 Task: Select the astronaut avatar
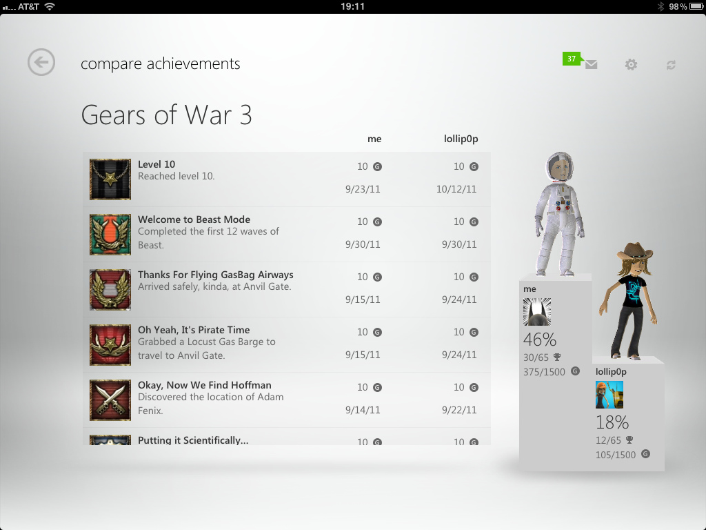click(x=558, y=214)
